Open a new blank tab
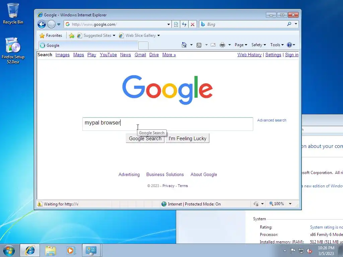Viewport: 343px width, 257px height. click(x=143, y=46)
